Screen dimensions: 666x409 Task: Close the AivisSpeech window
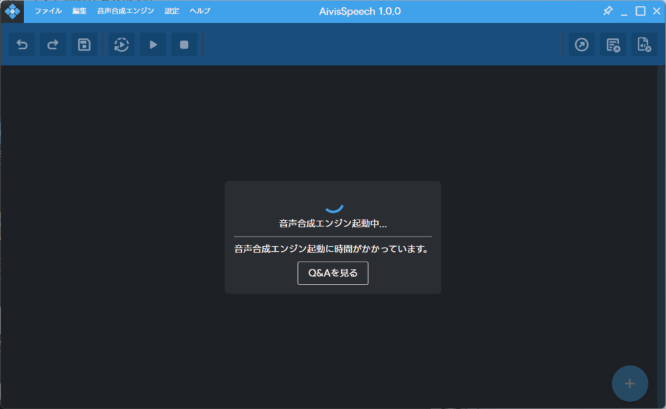657,11
